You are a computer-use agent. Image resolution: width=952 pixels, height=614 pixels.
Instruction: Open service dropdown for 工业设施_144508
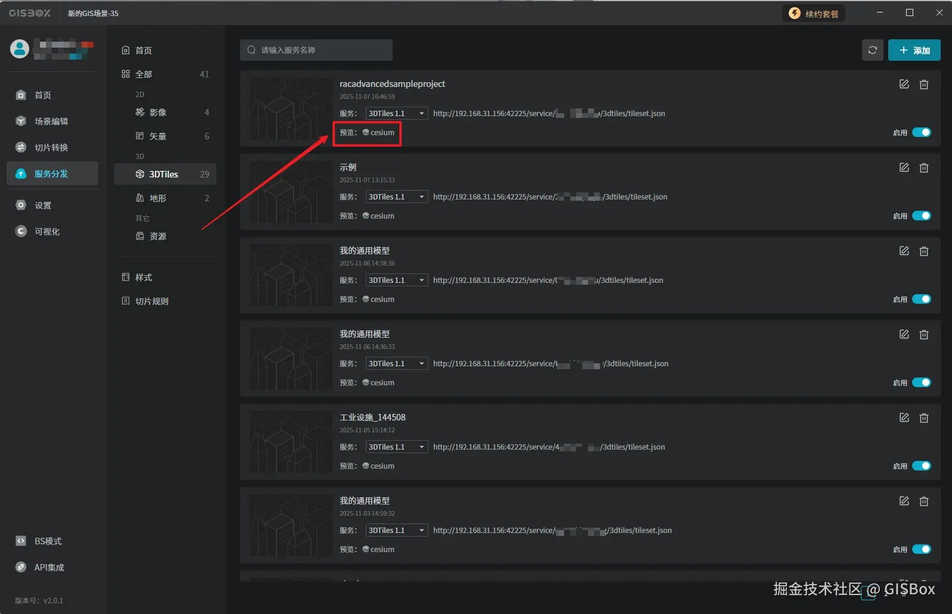[396, 447]
